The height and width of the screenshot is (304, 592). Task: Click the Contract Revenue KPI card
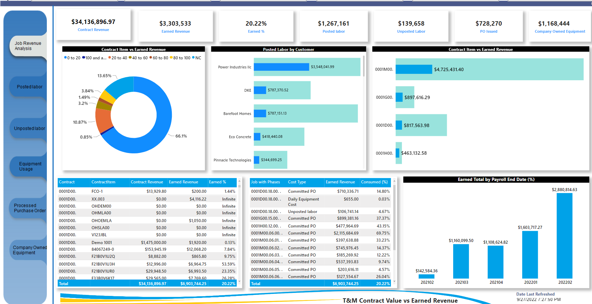click(x=93, y=25)
